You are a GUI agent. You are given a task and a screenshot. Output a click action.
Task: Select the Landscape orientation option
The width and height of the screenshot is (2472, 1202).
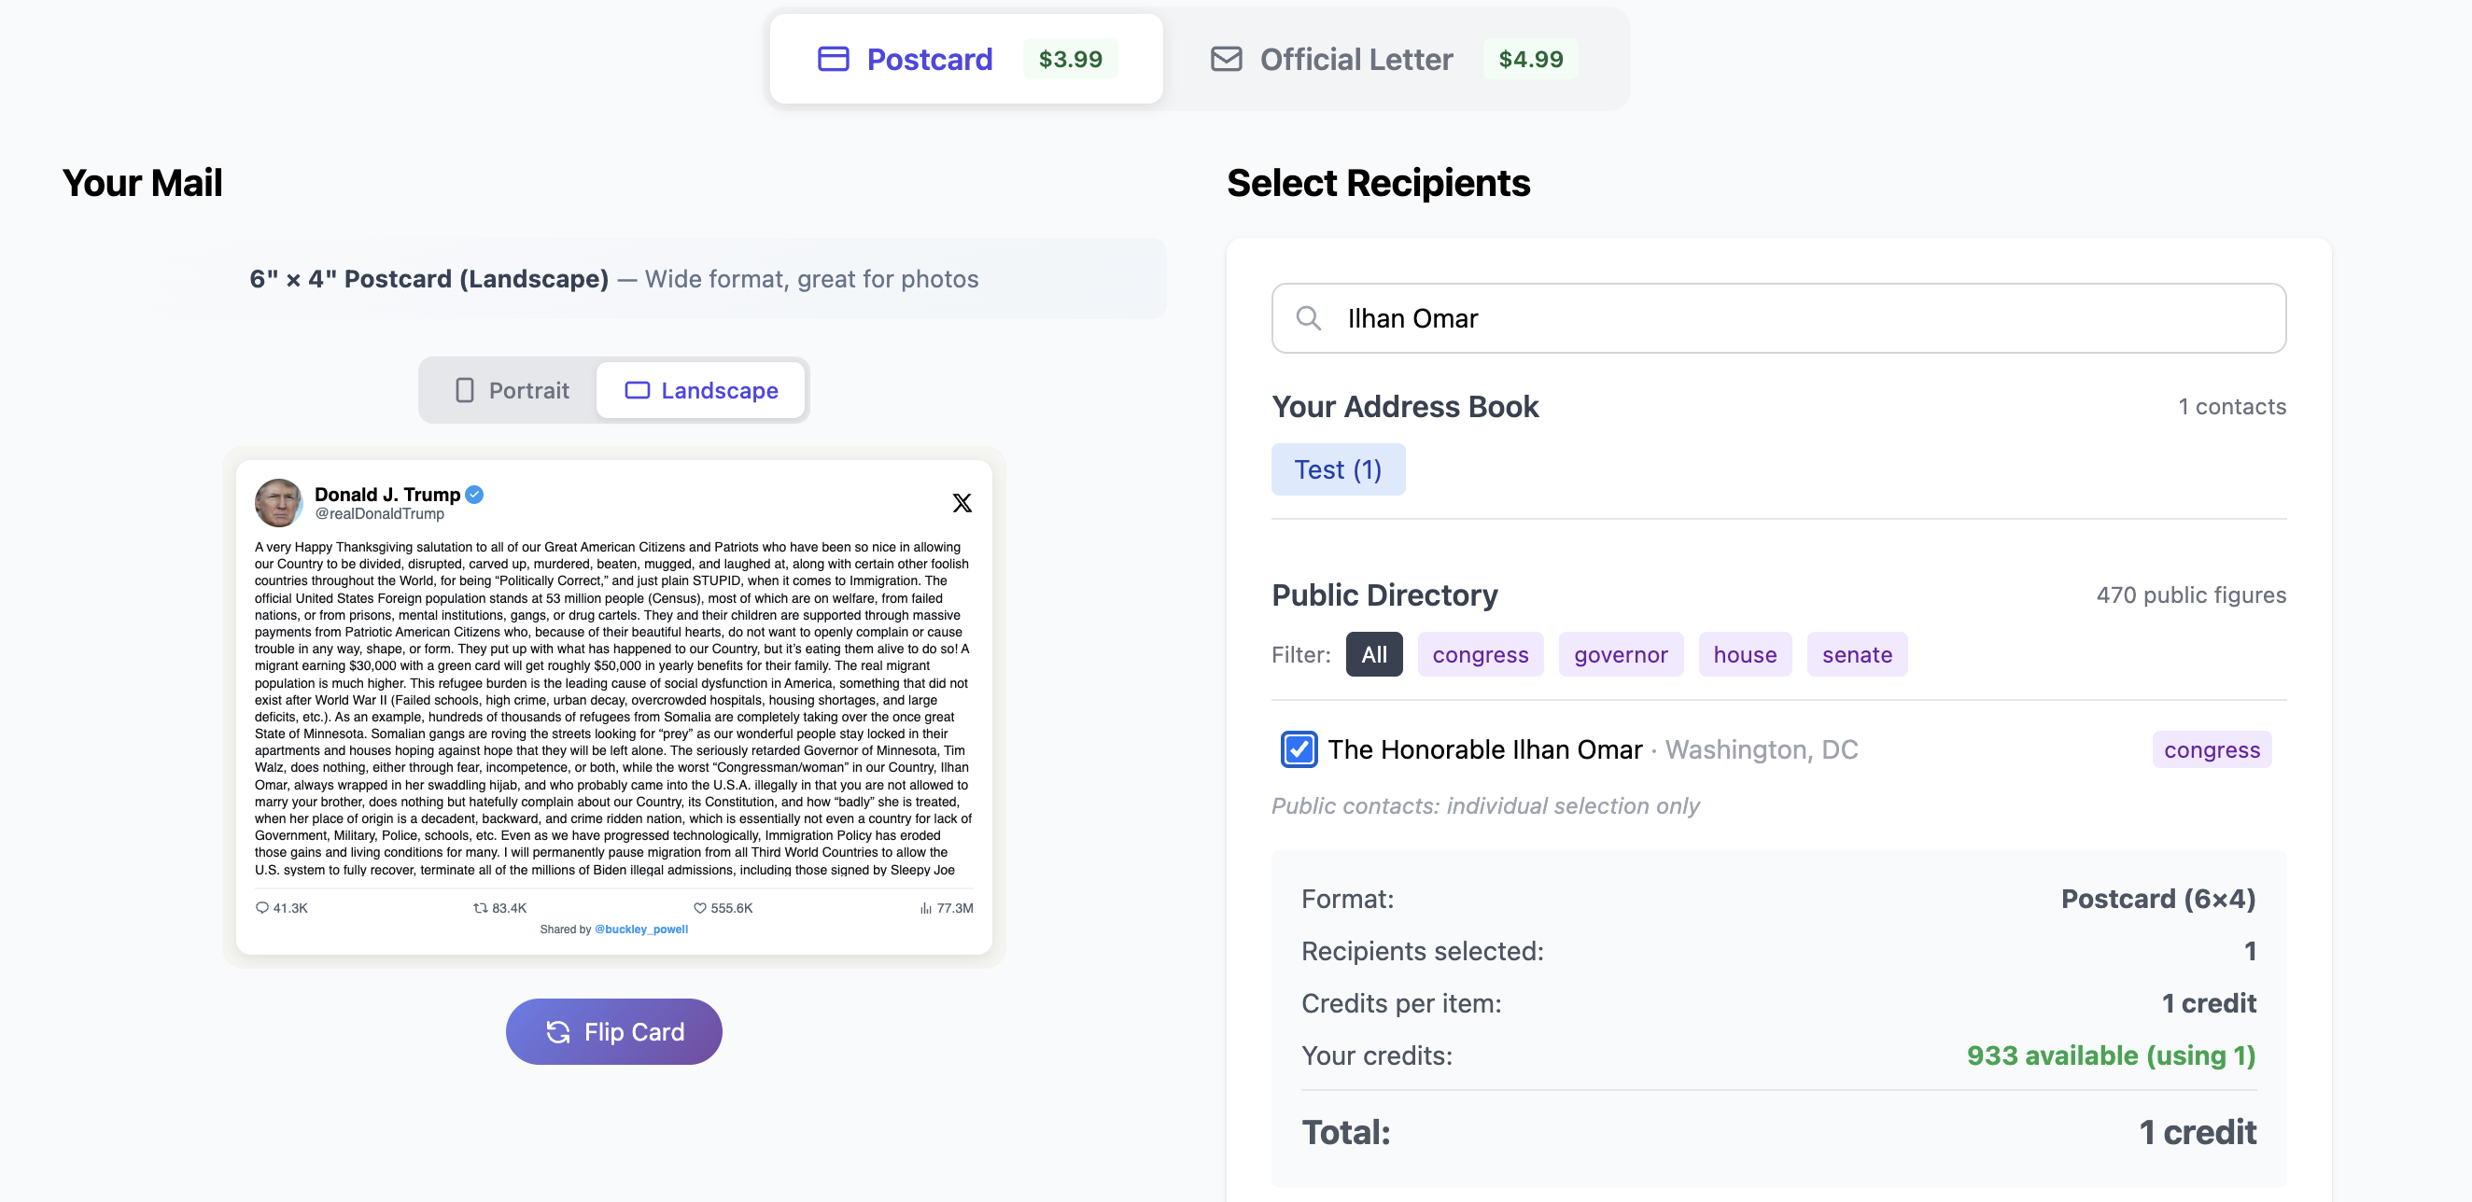pyautogui.click(x=701, y=389)
